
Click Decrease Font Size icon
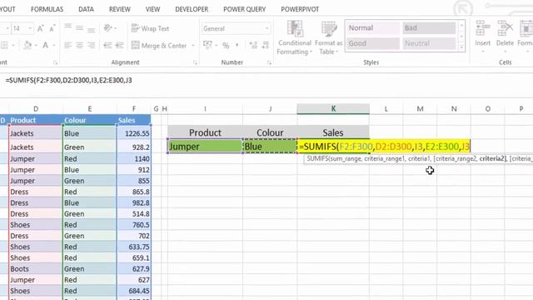(x=52, y=28)
